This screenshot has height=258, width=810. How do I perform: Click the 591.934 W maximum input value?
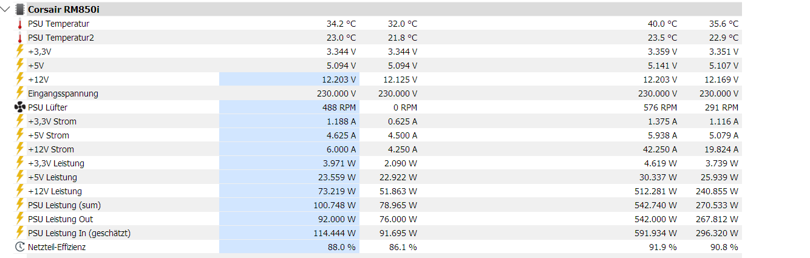[x=656, y=233]
